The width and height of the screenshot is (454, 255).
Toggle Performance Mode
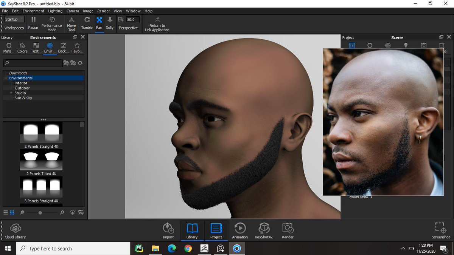pos(52,24)
